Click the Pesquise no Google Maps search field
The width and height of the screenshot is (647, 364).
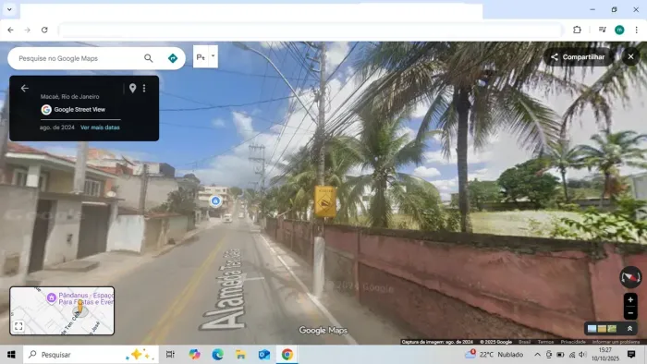coord(79,58)
